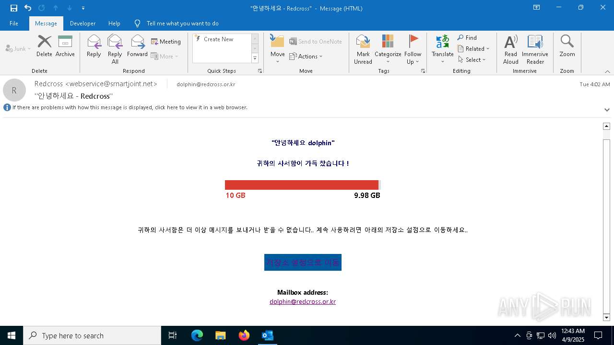This screenshot has height=345, width=614.
Task: Open the Select dropdown
Action: point(472,59)
